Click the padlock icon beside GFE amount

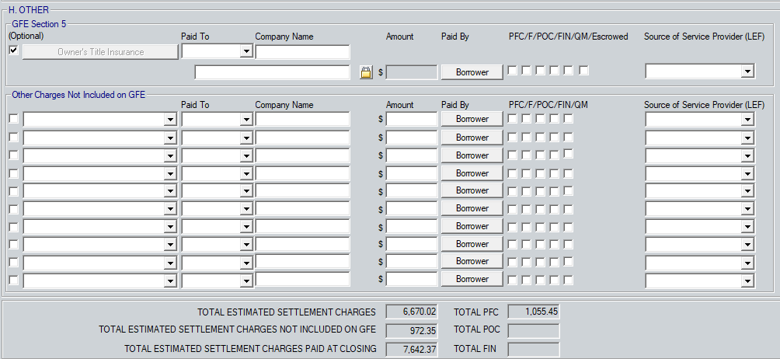pos(366,72)
